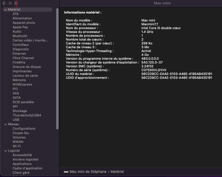Click Mac mini de Stéphane in path bar
Image resolution: width=222 pixels, height=177 pixels.
click(88, 172)
